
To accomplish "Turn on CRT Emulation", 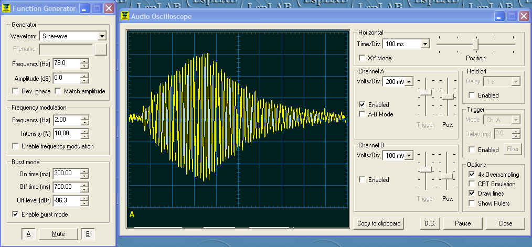I will 472,184.
